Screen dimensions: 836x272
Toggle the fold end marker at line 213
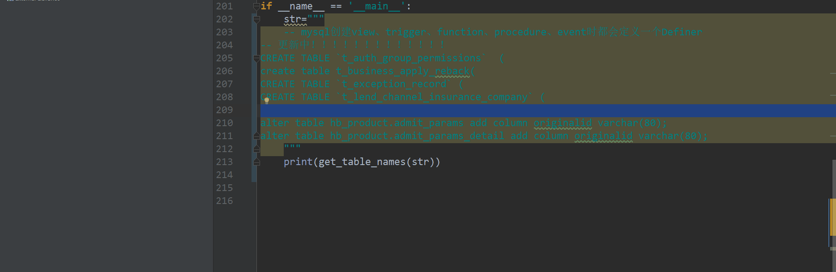[256, 162]
